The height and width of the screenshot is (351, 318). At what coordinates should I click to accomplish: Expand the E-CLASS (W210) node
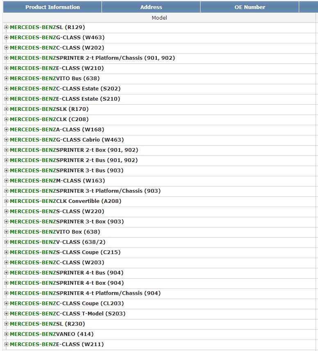6,68
